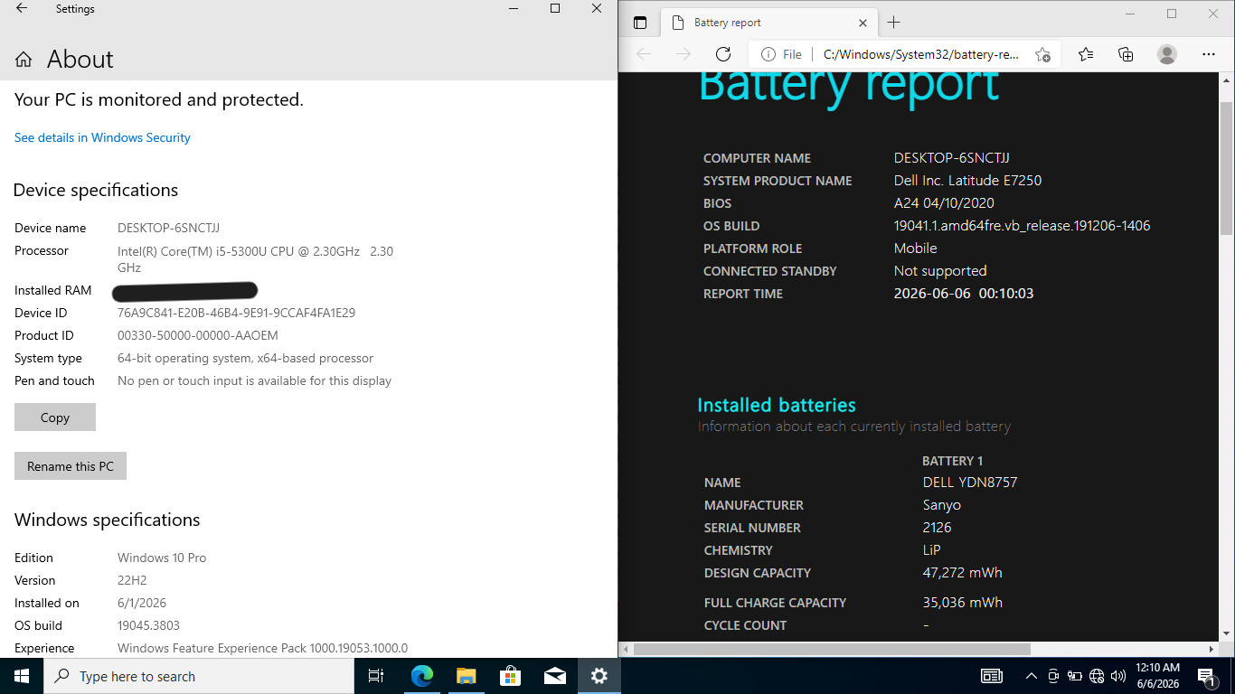Image resolution: width=1235 pixels, height=694 pixels.
Task: Open Edge Collections
Action: tap(1126, 54)
